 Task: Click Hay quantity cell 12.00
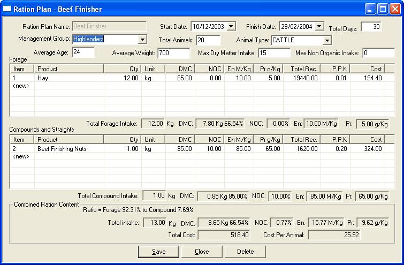coord(123,78)
